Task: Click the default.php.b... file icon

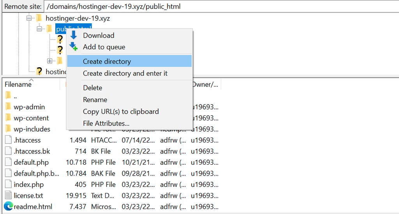Action: click(9, 173)
